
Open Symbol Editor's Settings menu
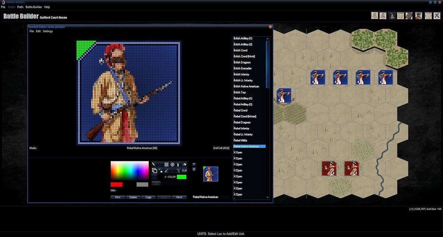coord(48,31)
